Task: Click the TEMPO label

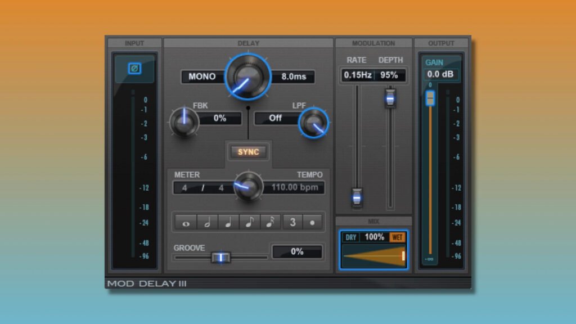Action: click(x=310, y=175)
